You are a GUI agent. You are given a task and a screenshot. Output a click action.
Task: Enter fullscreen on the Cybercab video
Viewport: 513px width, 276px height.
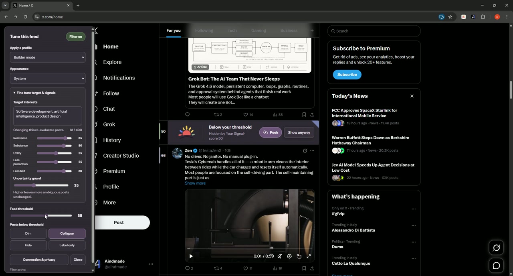coord(309,256)
